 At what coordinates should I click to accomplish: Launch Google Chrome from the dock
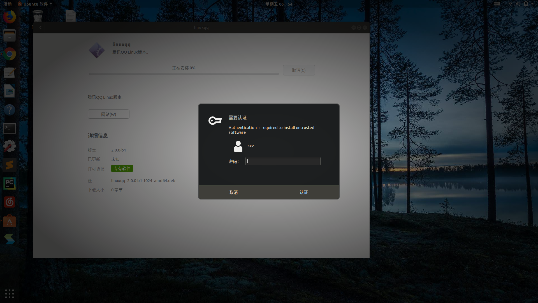[9, 54]
